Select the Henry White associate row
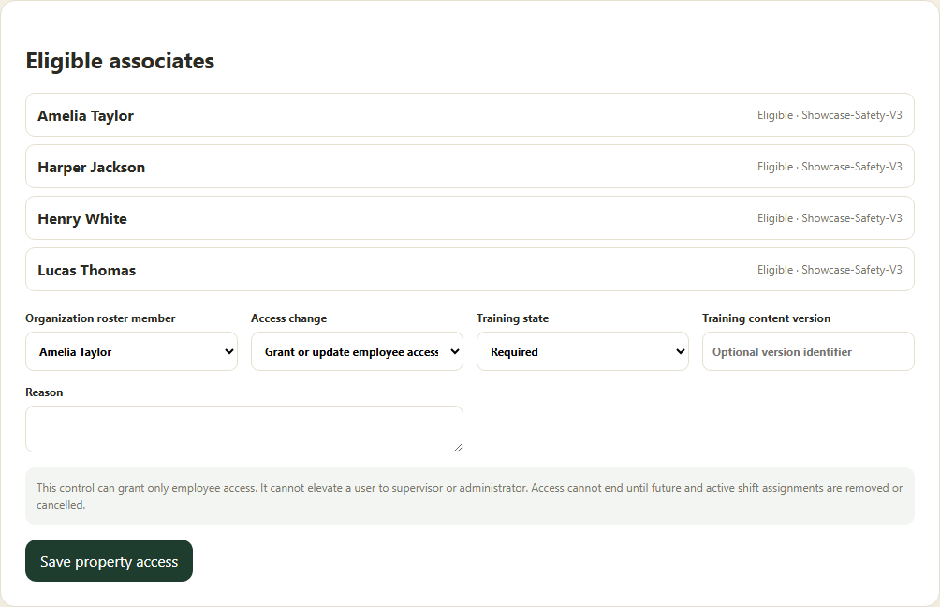Screen dimensions: 940x607 coord(470,218)
